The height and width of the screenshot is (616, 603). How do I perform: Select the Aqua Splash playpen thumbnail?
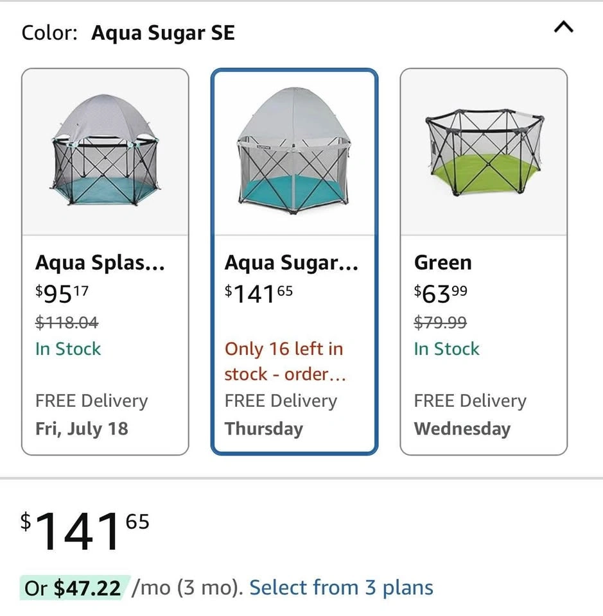click(105, 152)
